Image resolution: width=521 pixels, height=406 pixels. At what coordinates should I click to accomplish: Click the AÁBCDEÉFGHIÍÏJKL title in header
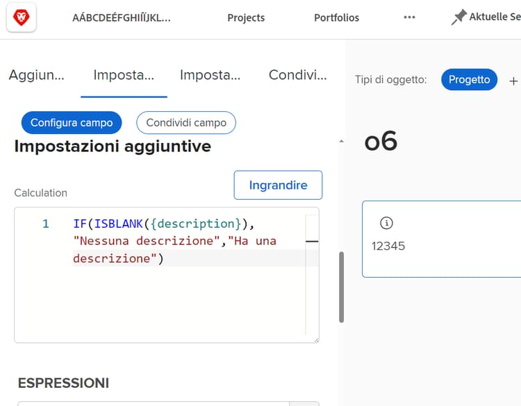tap(122, 18)
